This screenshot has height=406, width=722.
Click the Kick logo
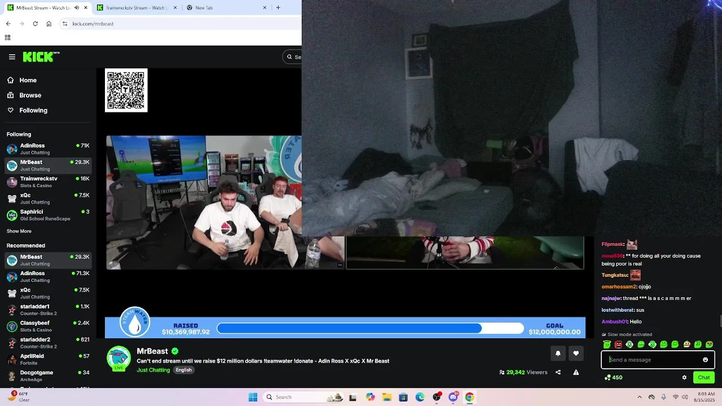pos(41,56)
